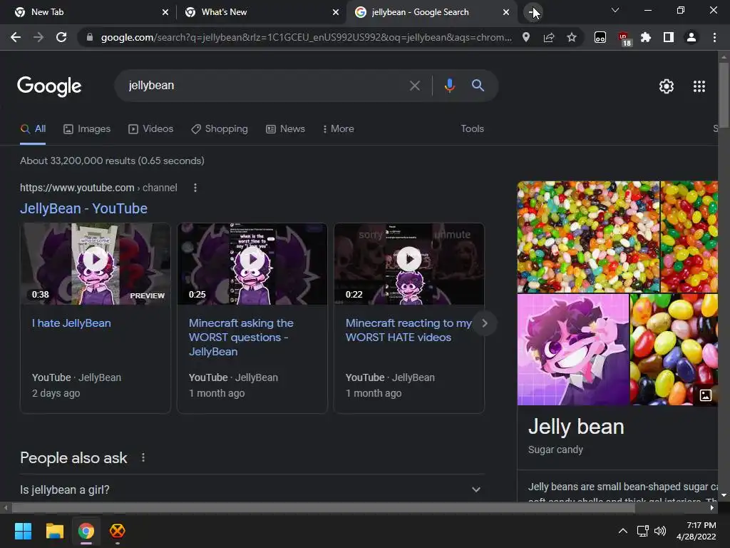Go to the Google logo homepage
730x548 pixels.
[x=49, y=86]
